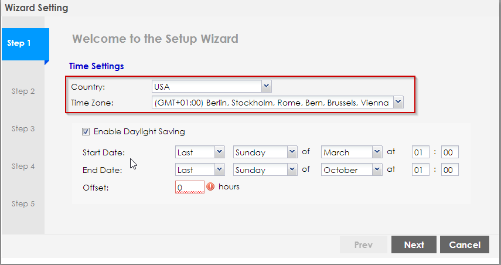Click the End Date minutes field
501x265 pixels.
tap(449, 170)
